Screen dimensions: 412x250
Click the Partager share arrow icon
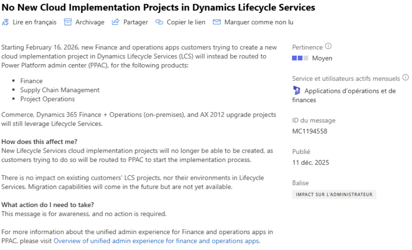[115, 22]
